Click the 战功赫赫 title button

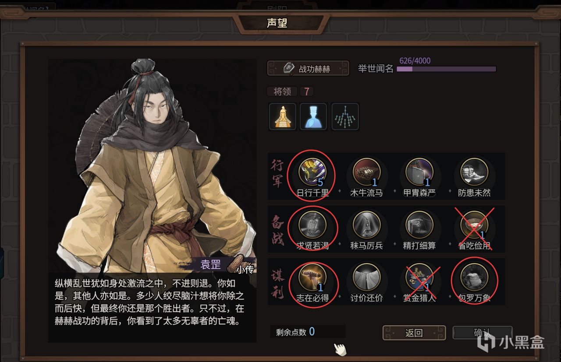(x=308, y=68)
